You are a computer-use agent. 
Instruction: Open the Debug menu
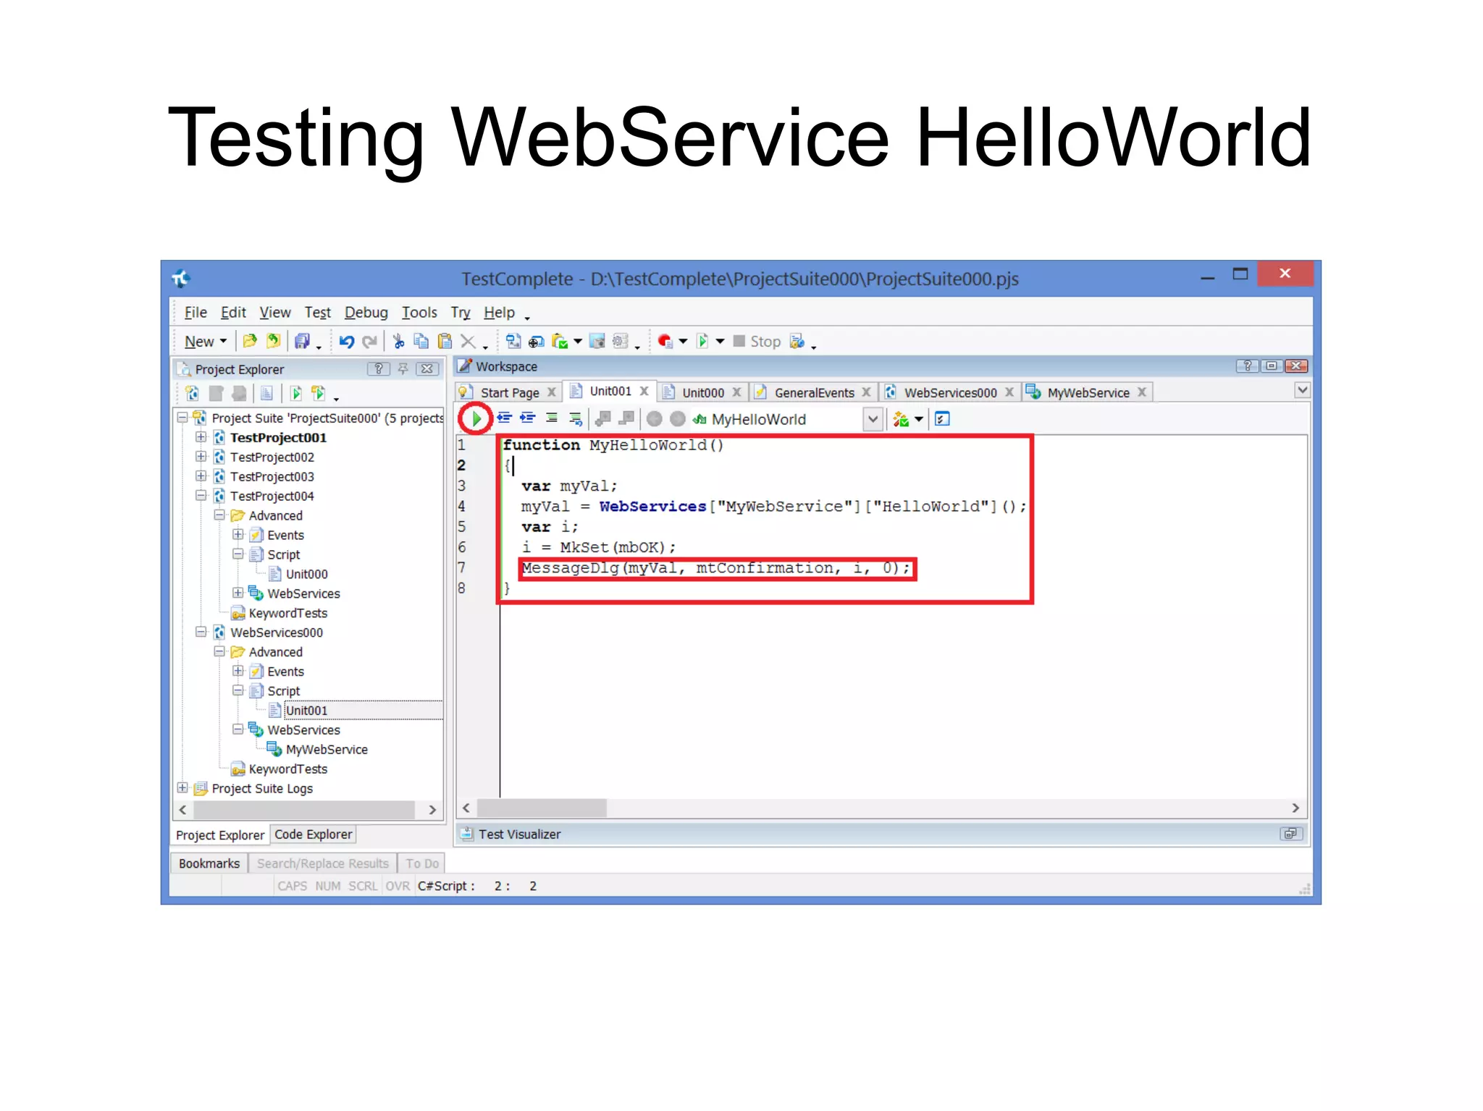coord(366,312)
